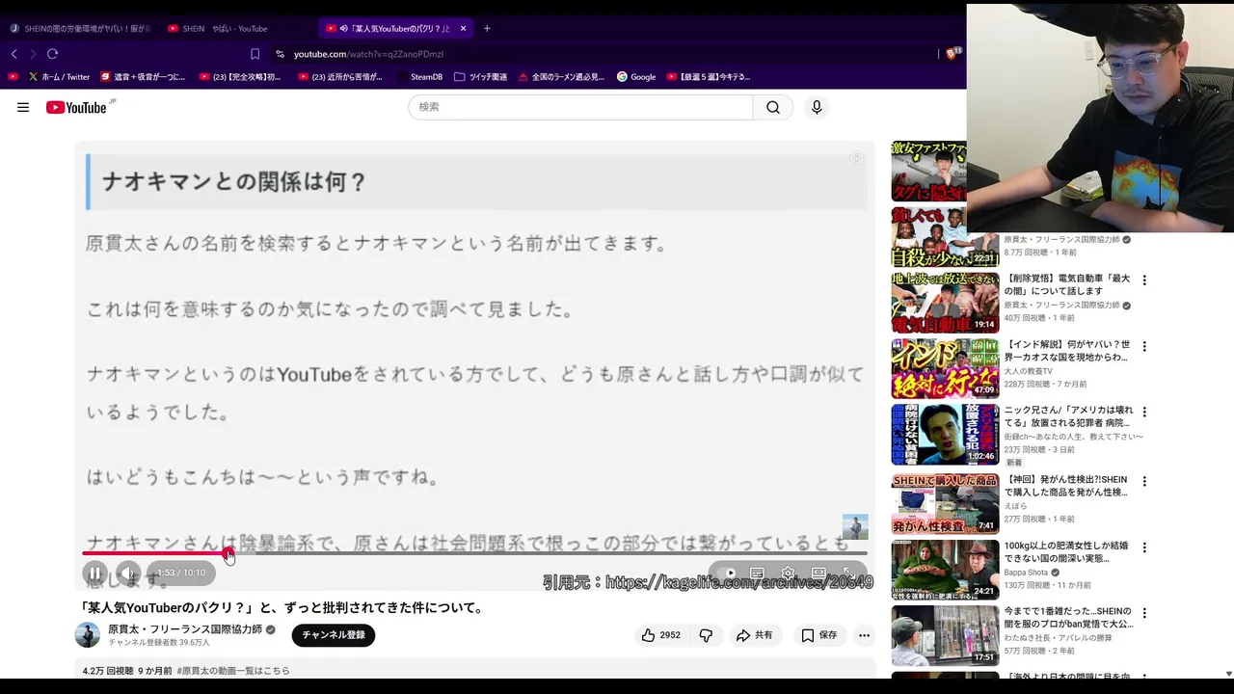Viewport: 1234px width, 694px height.
Task: Toggle subtitles in the video player
Action: 758,573
